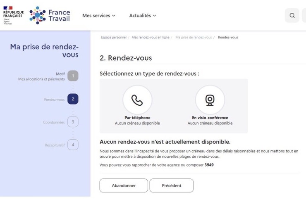Go to step 1 Motif circle
Screen dimensions: 306x209
73,76
